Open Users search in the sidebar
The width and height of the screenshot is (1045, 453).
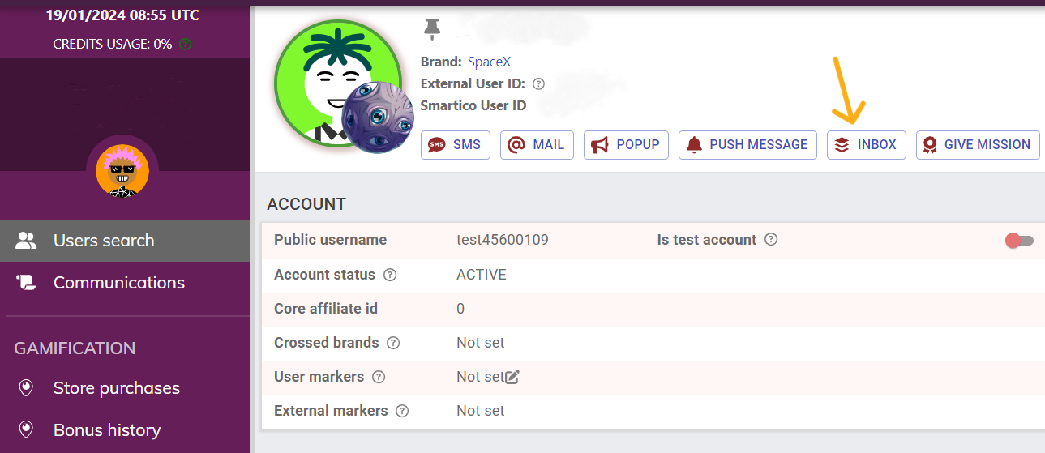pyautogui.click(x=103, y=241)
